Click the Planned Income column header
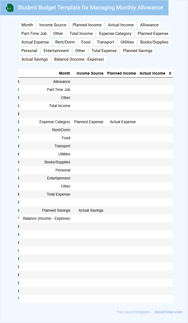The height and width of the screenshot is (323, 188). click(x=121, y=73)
